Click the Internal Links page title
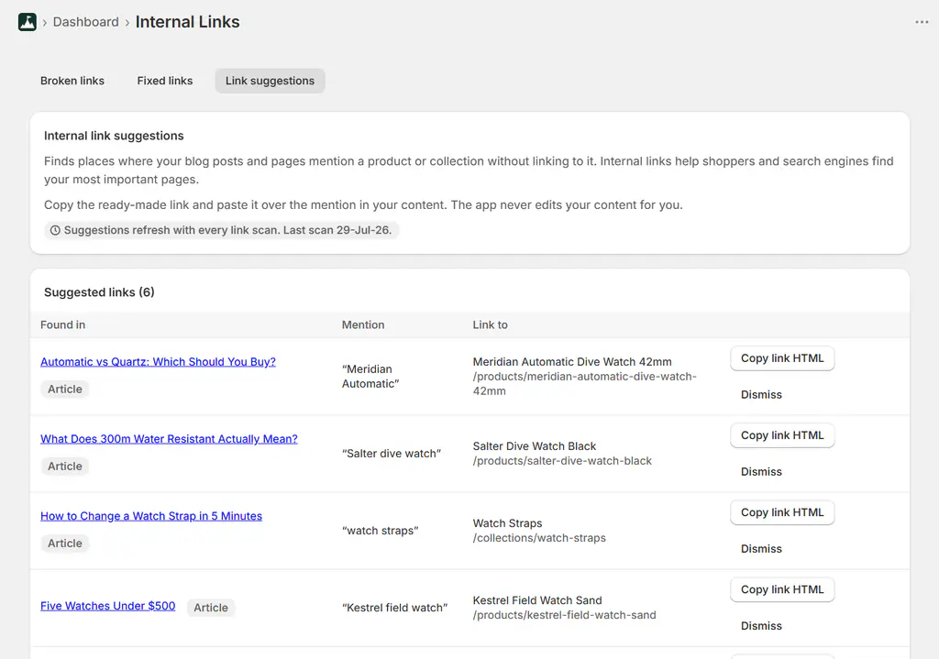 (187, 22)
